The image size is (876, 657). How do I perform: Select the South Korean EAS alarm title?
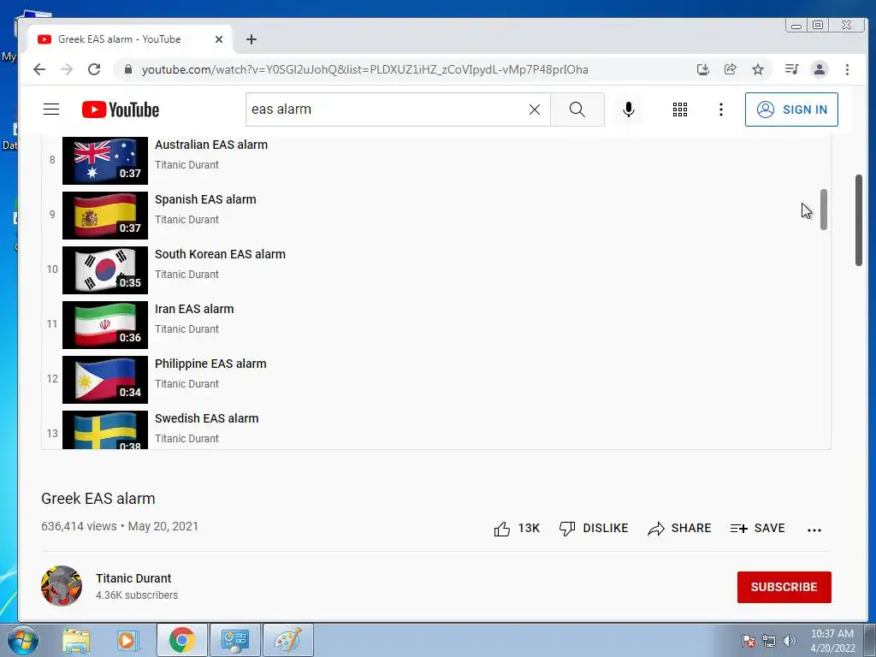pos(220,254)
